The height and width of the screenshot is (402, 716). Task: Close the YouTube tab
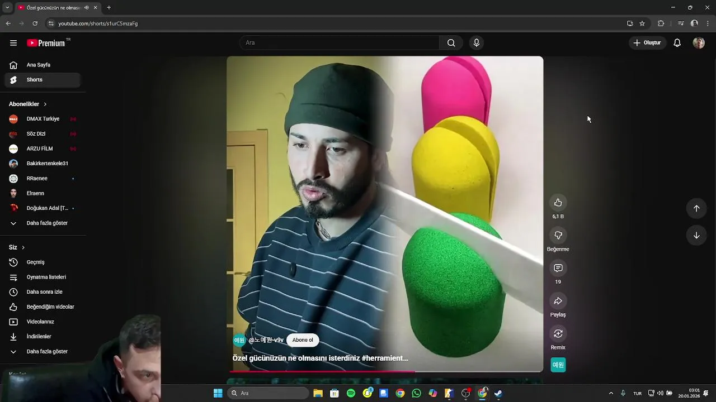point(96,7)
